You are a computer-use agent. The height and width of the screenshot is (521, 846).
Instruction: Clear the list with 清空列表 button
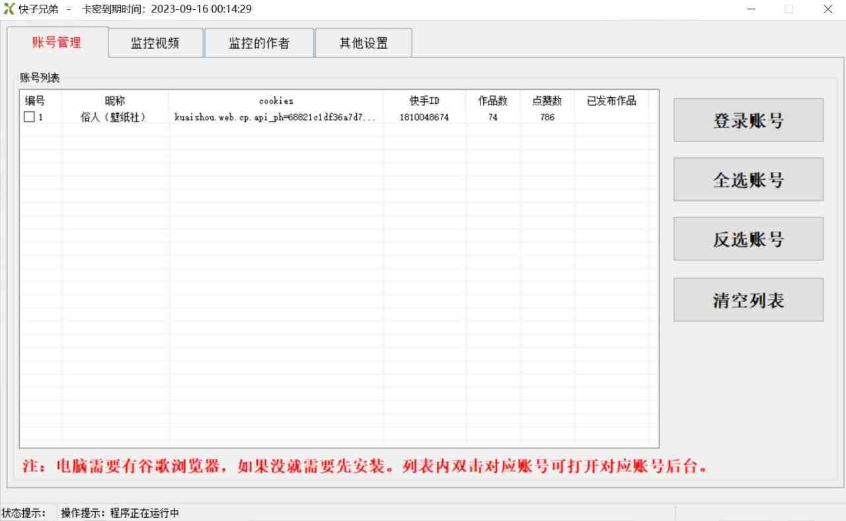click(748, 300)
